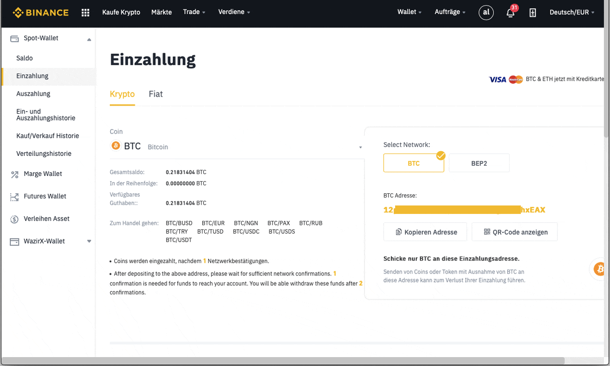Image resolution: width=610 pixels, height=366 pixels.
Task: Select the BTC network option
Action: click(413, 162)
